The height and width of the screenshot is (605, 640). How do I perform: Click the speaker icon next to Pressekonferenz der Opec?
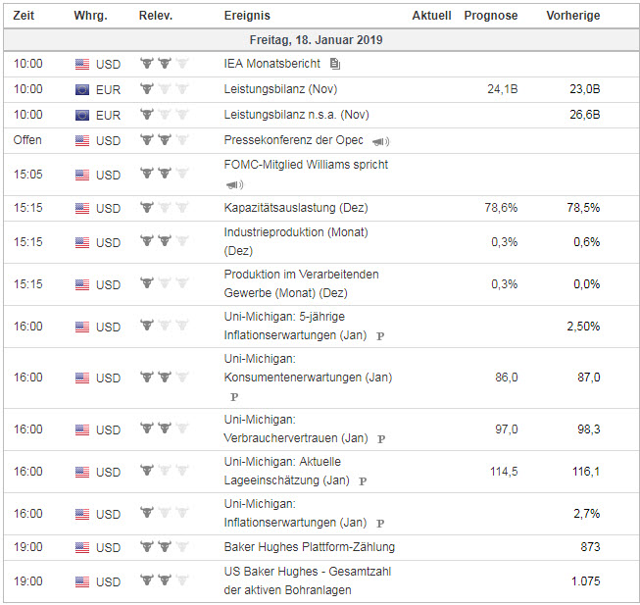[381, 141]
